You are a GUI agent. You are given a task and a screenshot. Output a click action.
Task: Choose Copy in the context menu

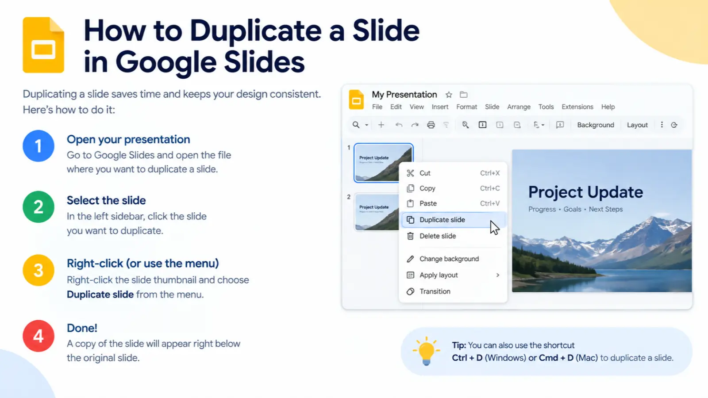point(453,188)
